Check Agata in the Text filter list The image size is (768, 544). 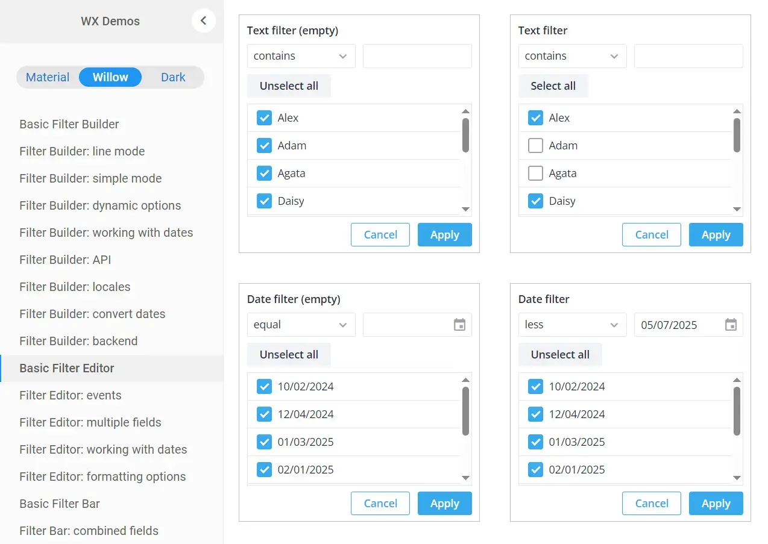coord(535,173)
